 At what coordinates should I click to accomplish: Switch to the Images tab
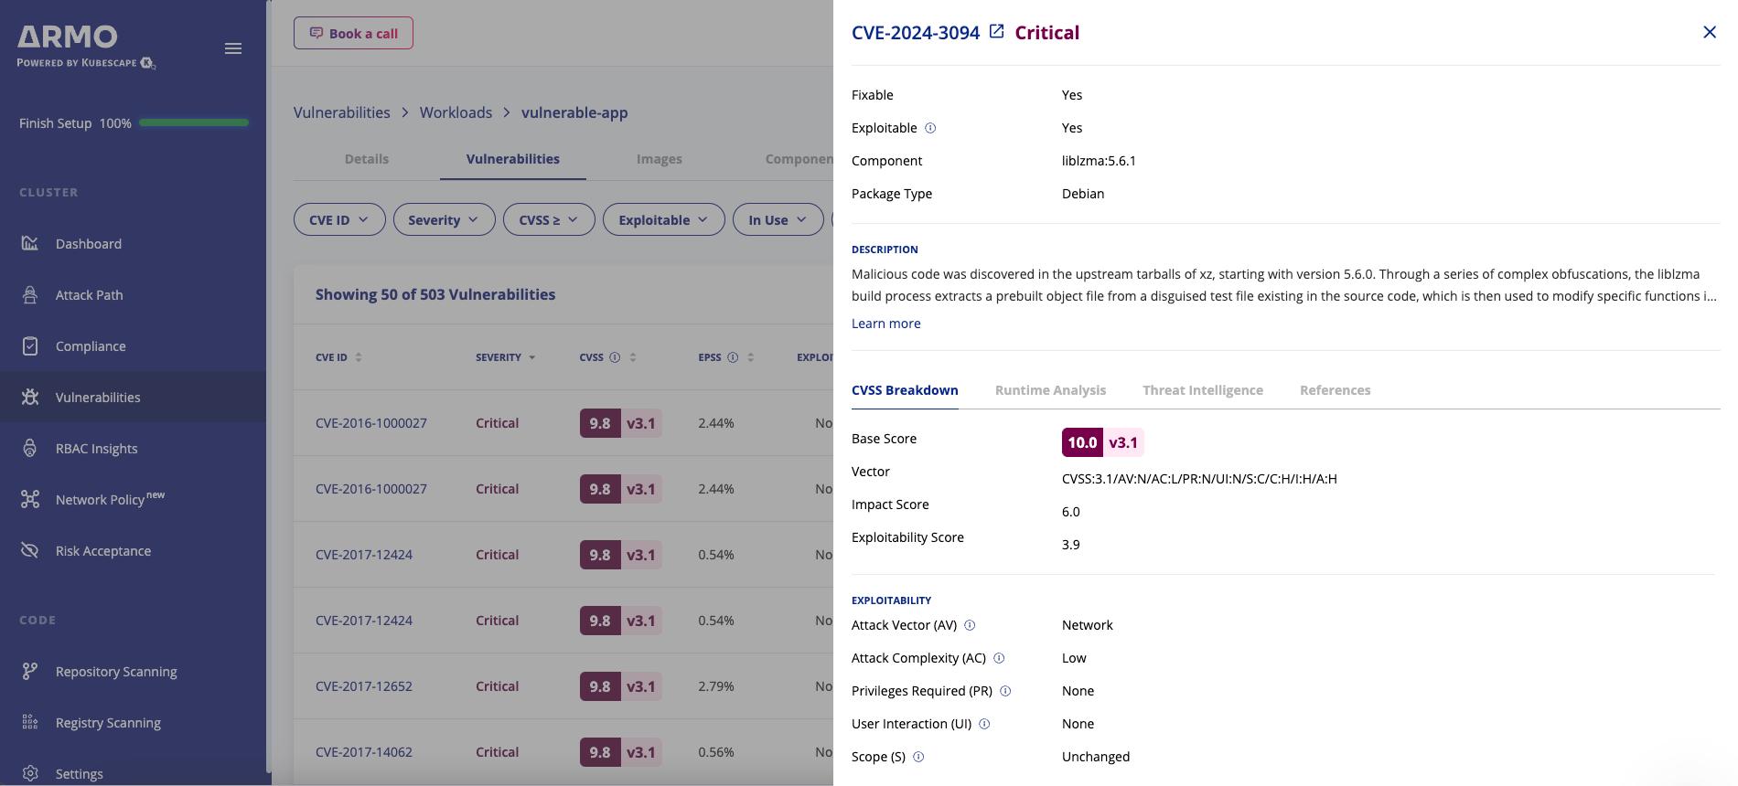pyautogui.click(x=660, y=159)
